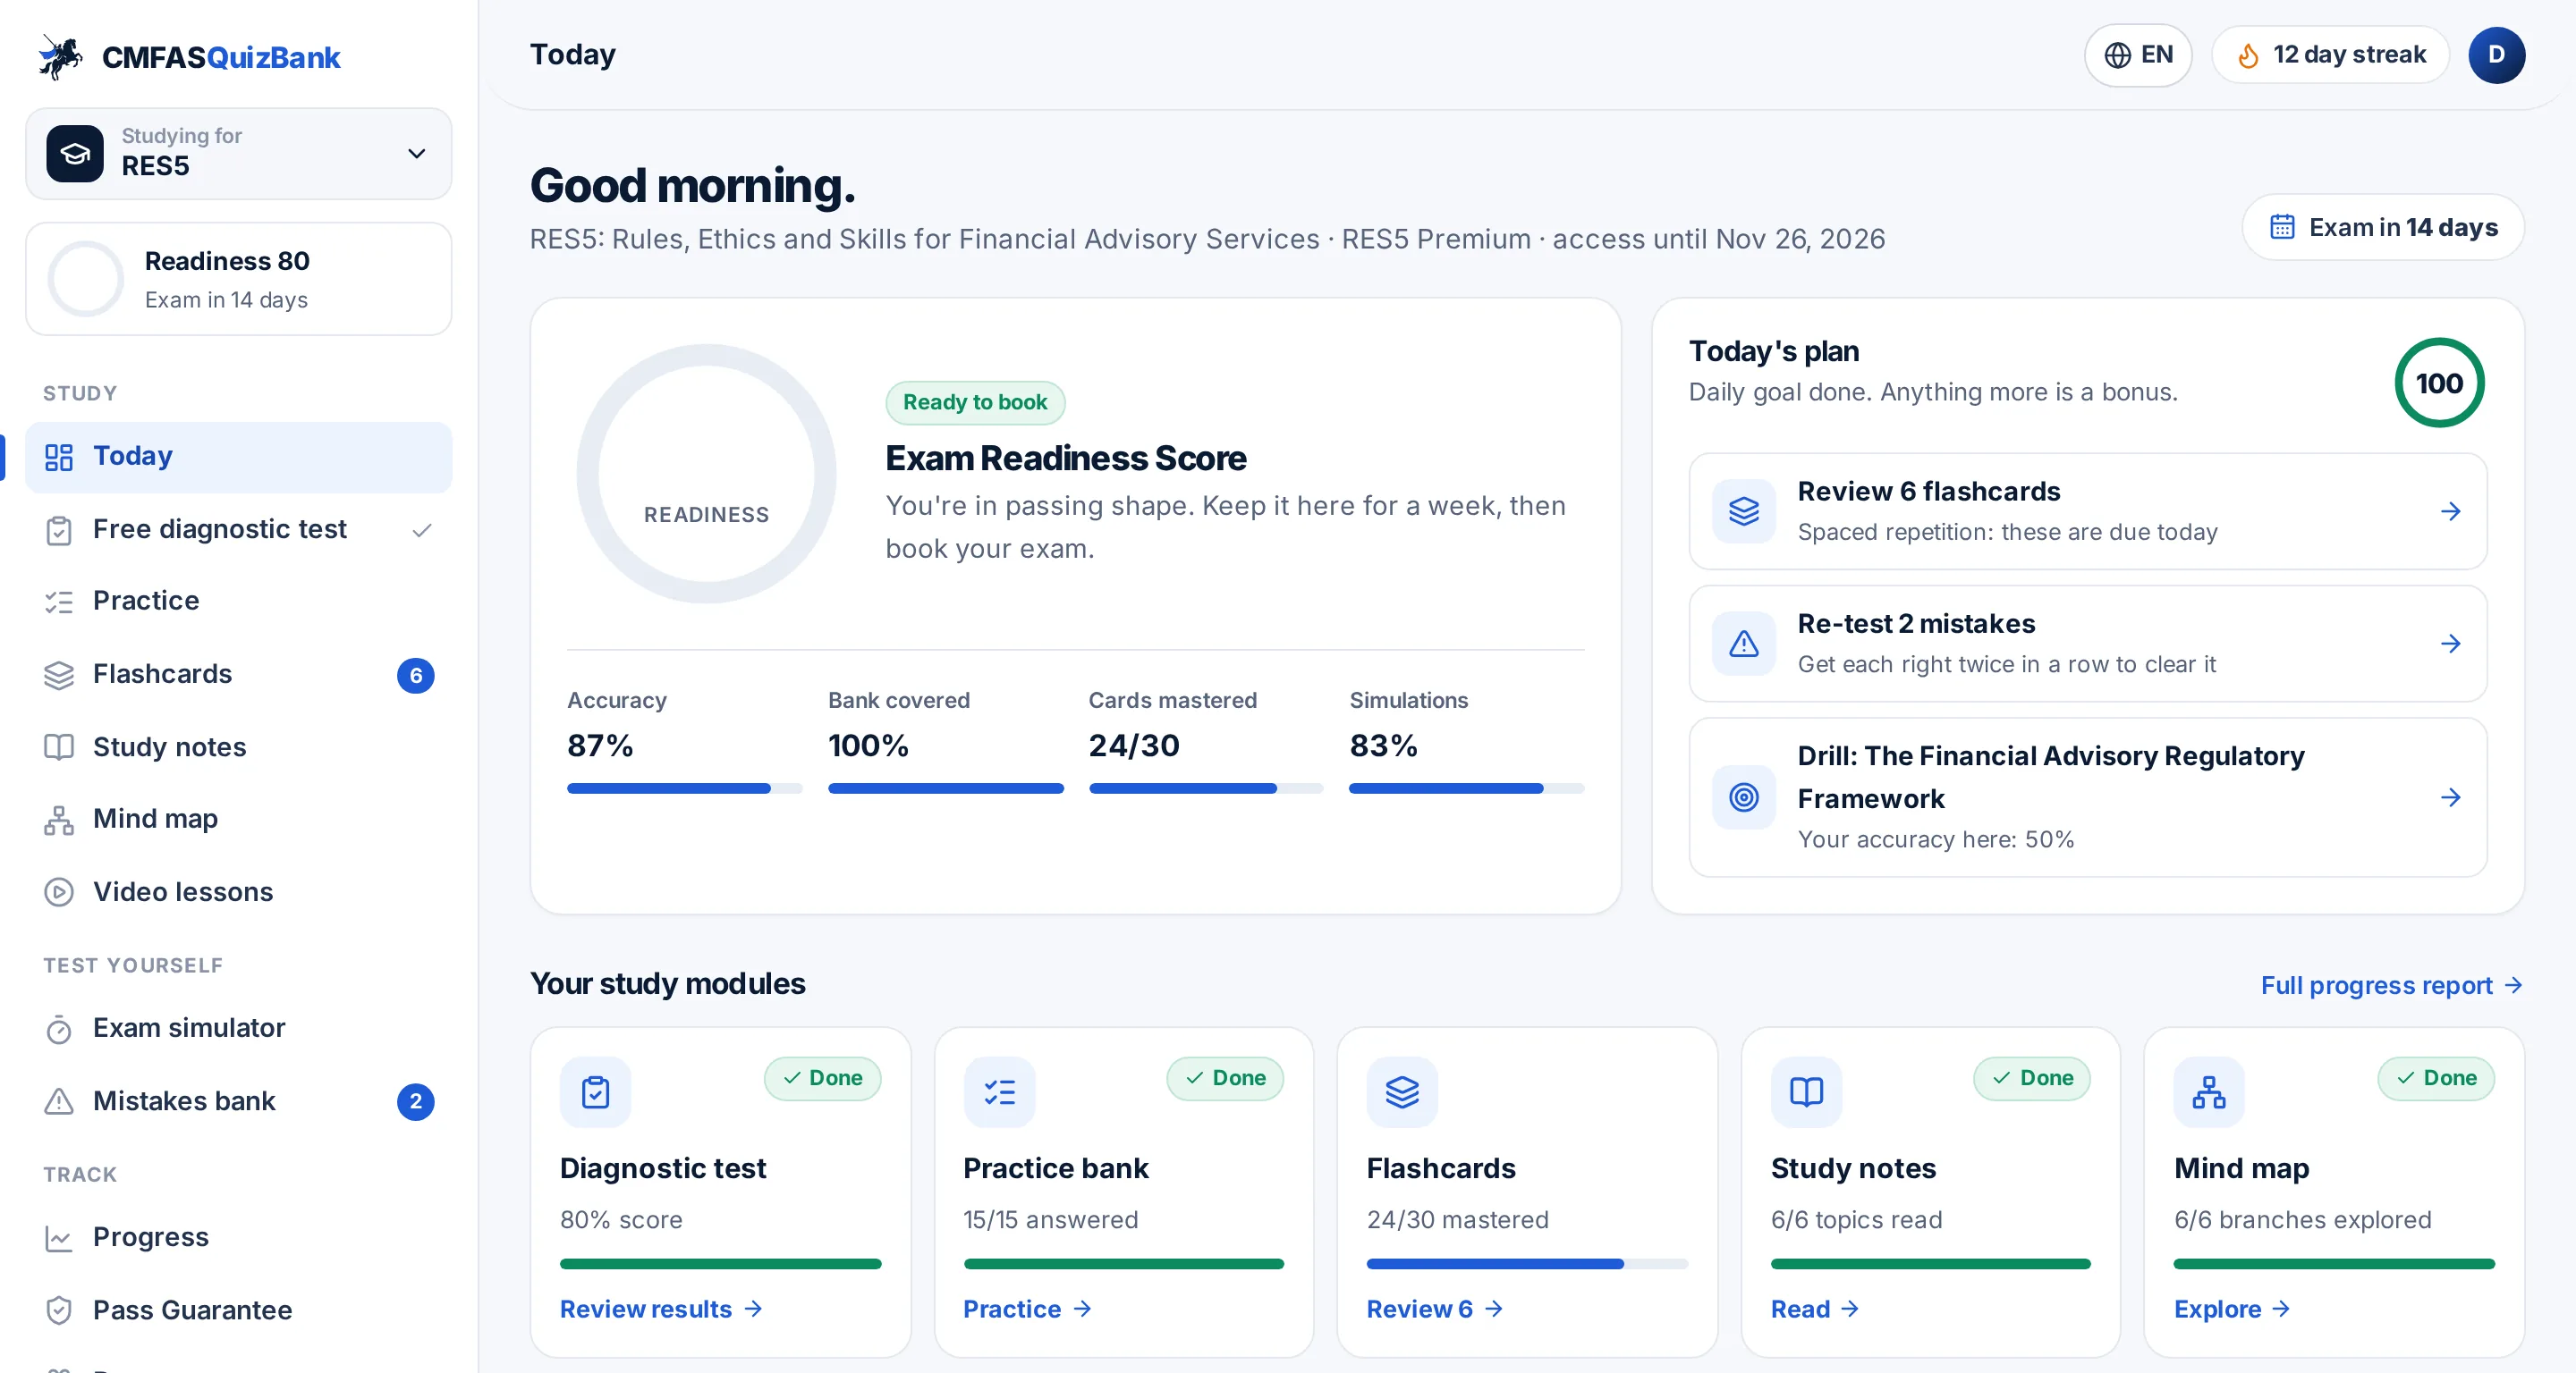Screen dimensions: 2576x1373
Task: Click the Mind map sidebar icon
Action: click(59, 821)
